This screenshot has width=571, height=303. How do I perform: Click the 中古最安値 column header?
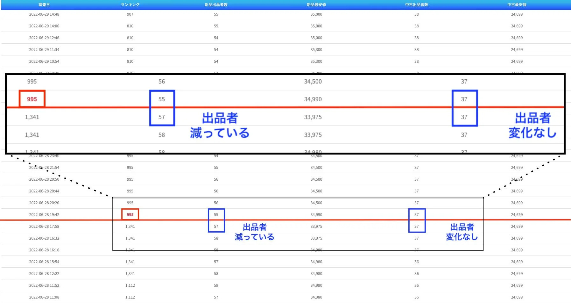click(x=517, y=5)
